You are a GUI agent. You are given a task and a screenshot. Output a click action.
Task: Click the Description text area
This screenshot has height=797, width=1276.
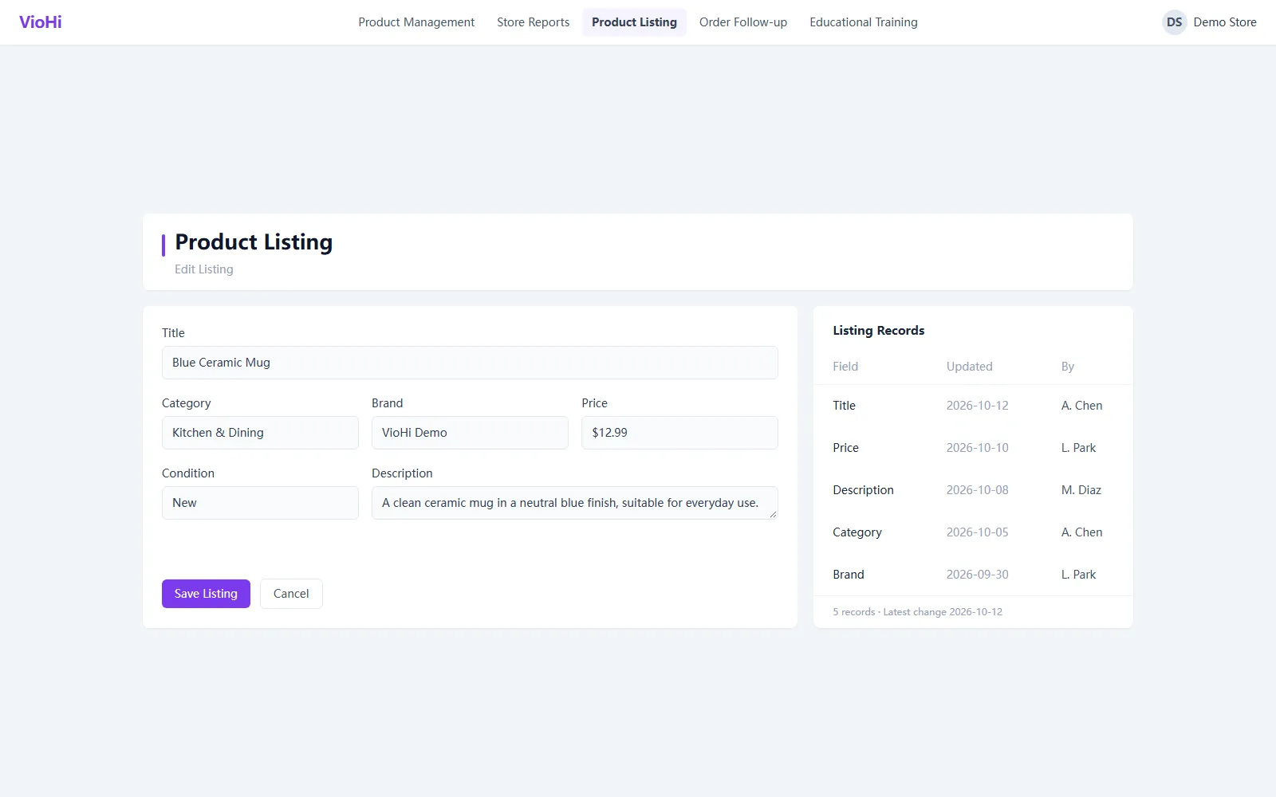point(574,503)
